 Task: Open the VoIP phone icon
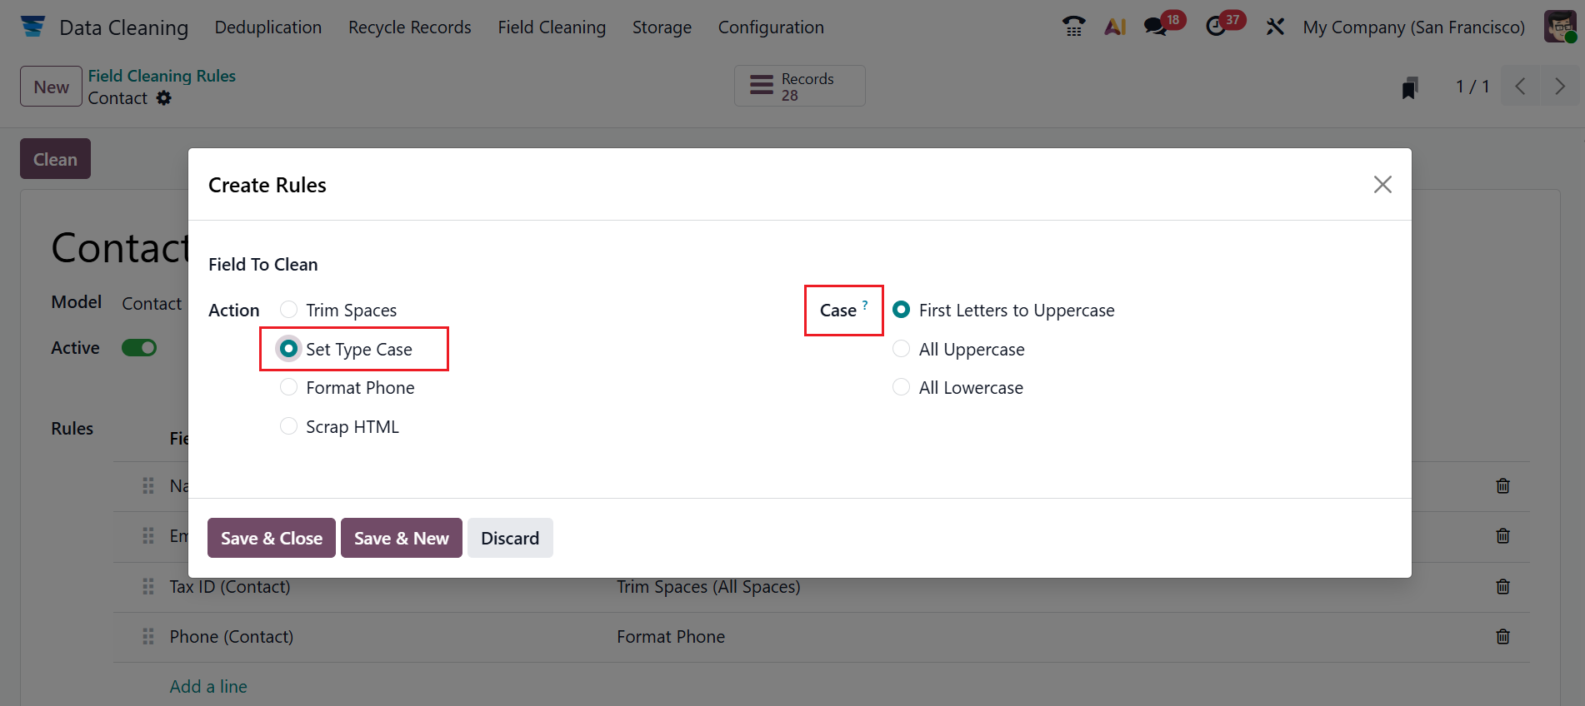1073,27
